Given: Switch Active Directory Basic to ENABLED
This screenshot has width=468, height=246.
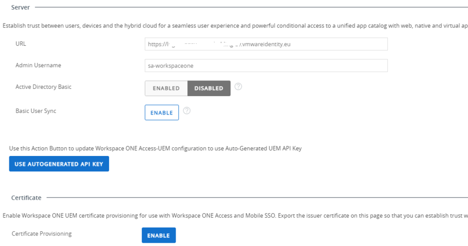Looking at the screenshot, I should point(166,88).
